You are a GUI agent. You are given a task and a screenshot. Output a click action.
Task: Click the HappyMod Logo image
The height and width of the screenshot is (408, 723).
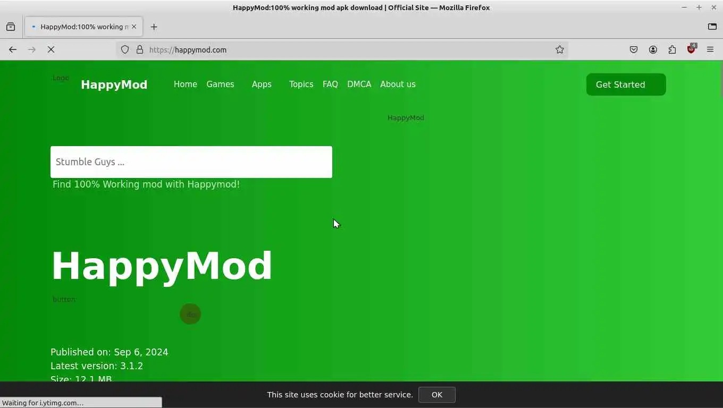(61, 78)
